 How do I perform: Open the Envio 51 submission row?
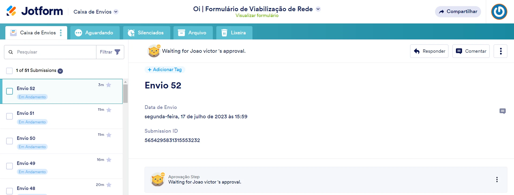point(61,116)
